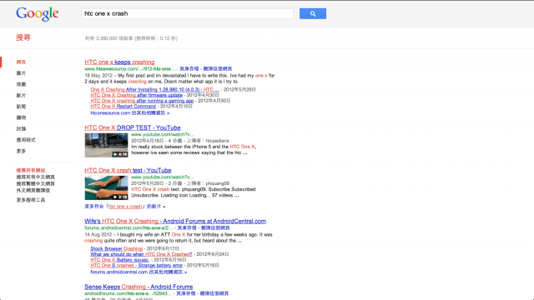This screenshot has height=300, width=534.
Task: Click the blue magnifier search button
Action: click(313, 13)
